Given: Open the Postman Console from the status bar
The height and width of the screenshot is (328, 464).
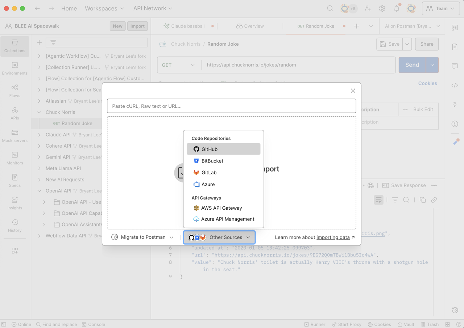Looking at the screenshot, I should click(x=93, y=324).
